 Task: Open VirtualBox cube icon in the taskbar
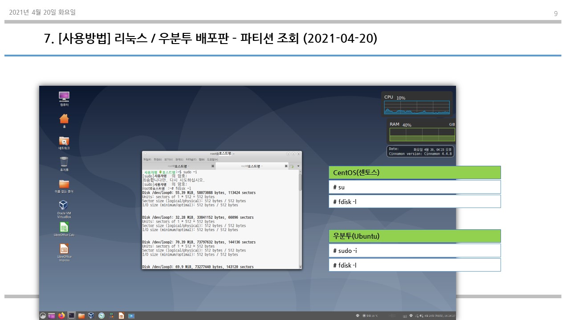click(91, 316)
